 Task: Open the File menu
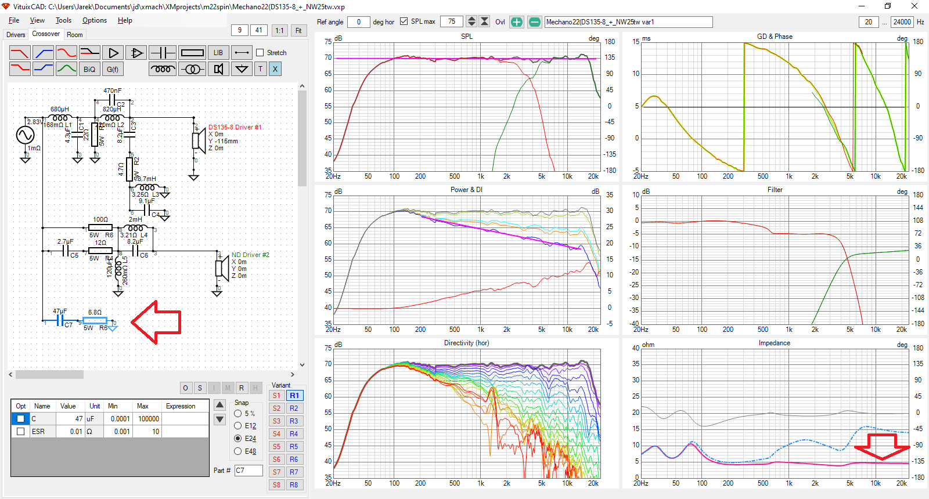[x=14, y=20]
